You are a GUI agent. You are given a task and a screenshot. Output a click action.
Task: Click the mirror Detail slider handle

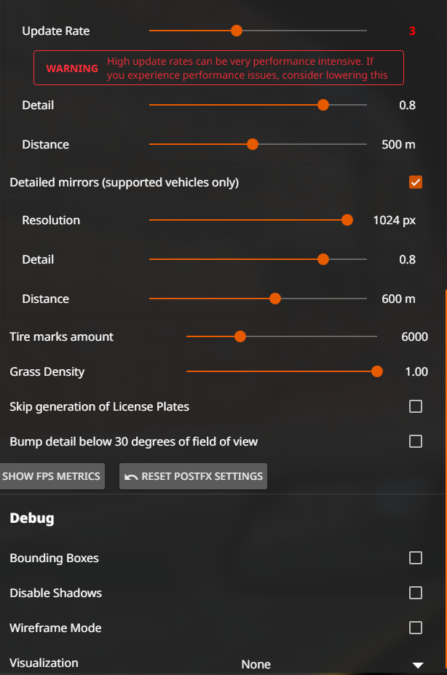[x=323, y=259]
